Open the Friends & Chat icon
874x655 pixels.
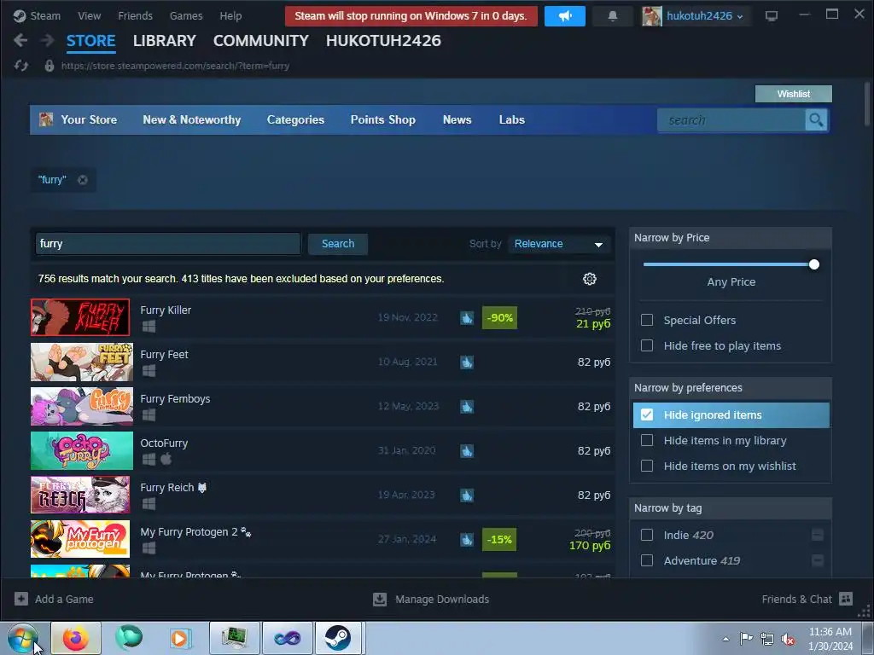(846, 599)
